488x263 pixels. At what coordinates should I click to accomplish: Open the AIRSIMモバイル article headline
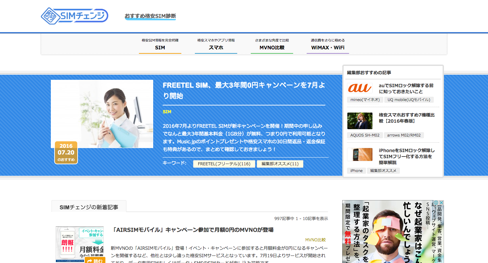(x=192, y=230)
